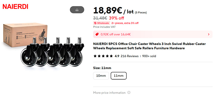Click the 900+ sold label
The image size is (214, 99).
coord(149,56)
